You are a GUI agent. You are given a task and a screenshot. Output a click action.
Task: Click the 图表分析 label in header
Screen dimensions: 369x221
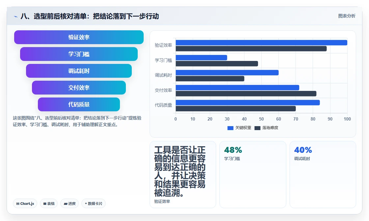tap(347, 16)
